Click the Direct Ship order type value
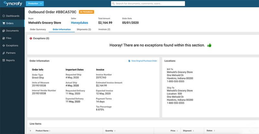259x134 pixels. tap(38, 78)
